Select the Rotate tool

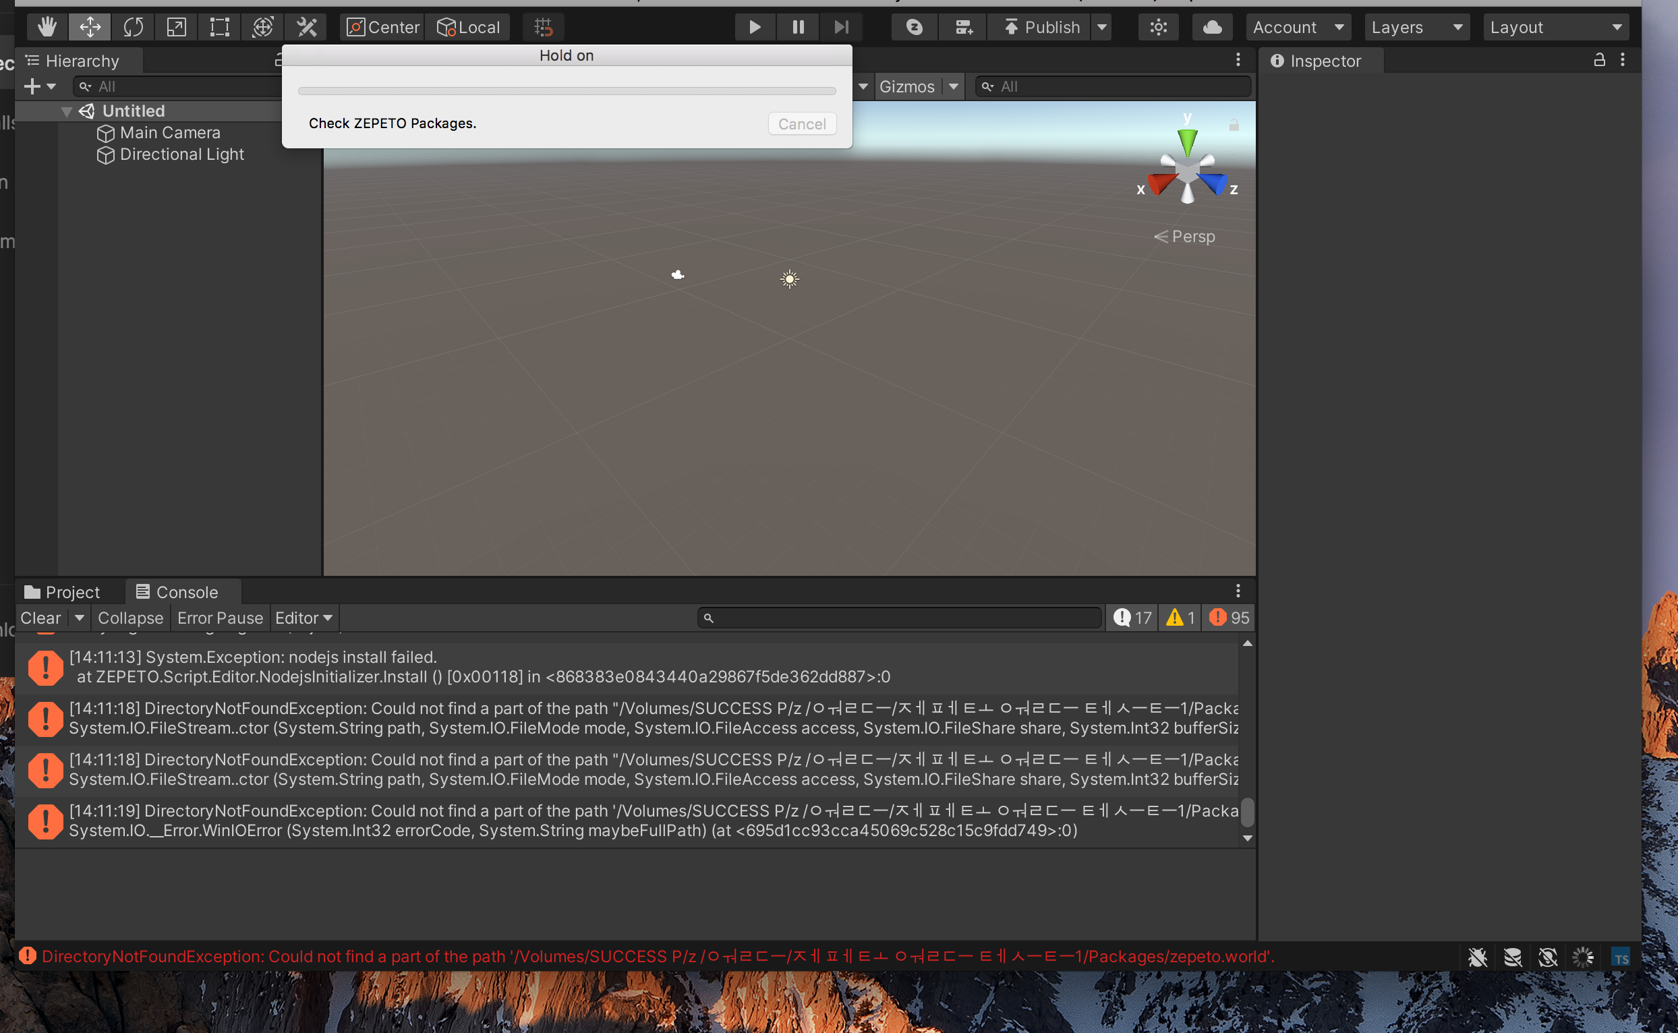pyautogui.click(x=134, y=28)
